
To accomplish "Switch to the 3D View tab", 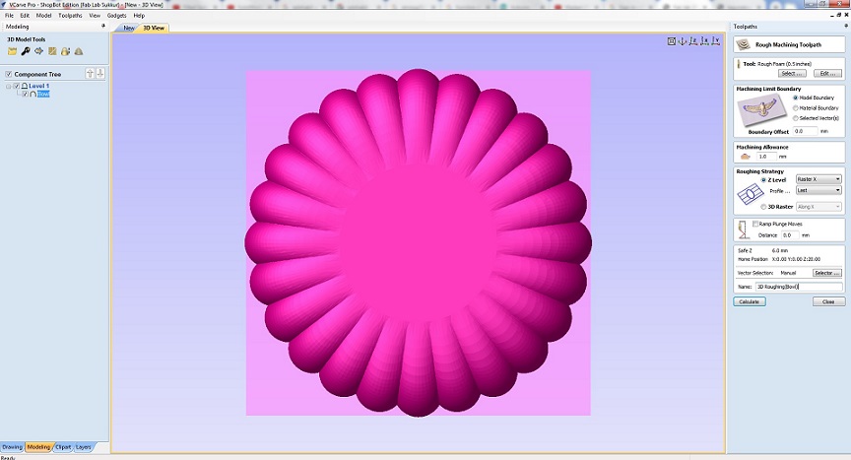I will point(154,28).
